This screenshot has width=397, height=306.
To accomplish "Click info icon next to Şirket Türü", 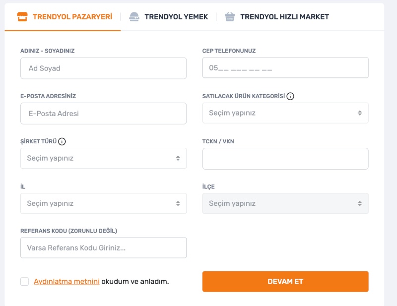I will click(62, 141).
